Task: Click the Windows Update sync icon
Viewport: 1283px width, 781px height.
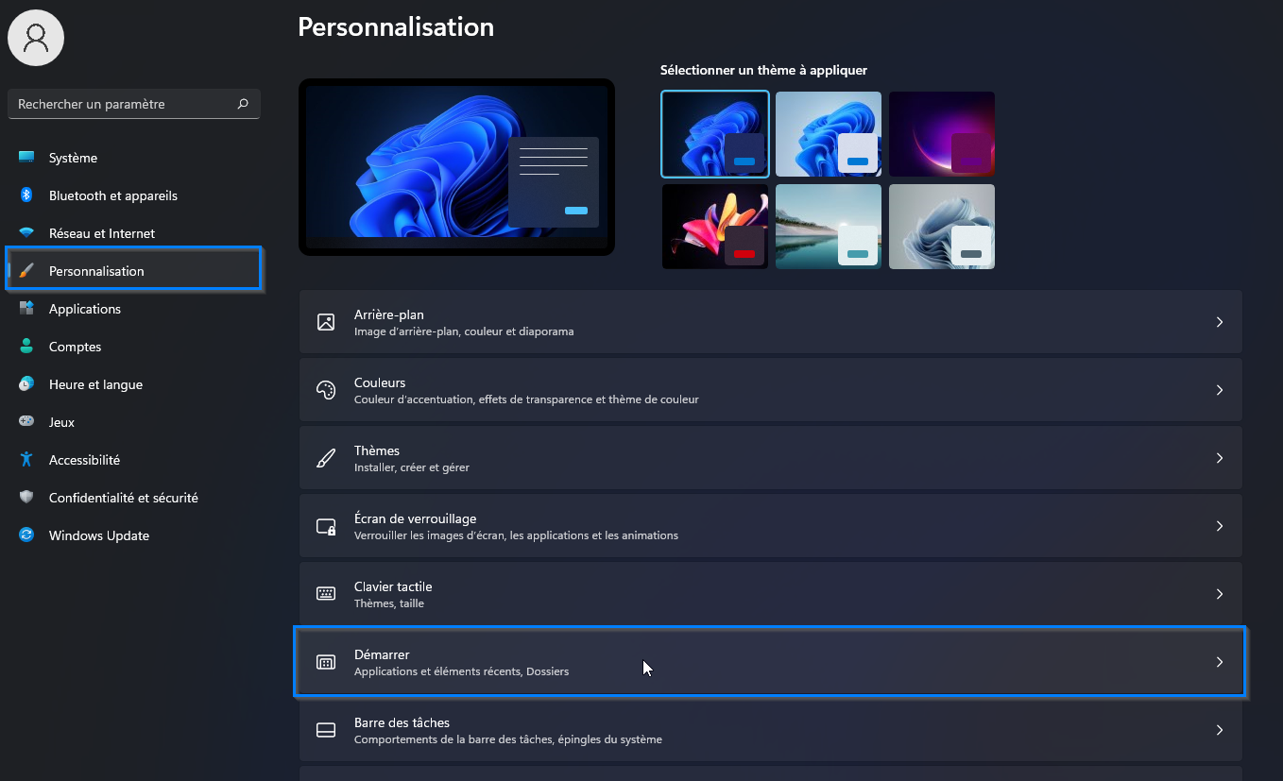Action: 26,535
